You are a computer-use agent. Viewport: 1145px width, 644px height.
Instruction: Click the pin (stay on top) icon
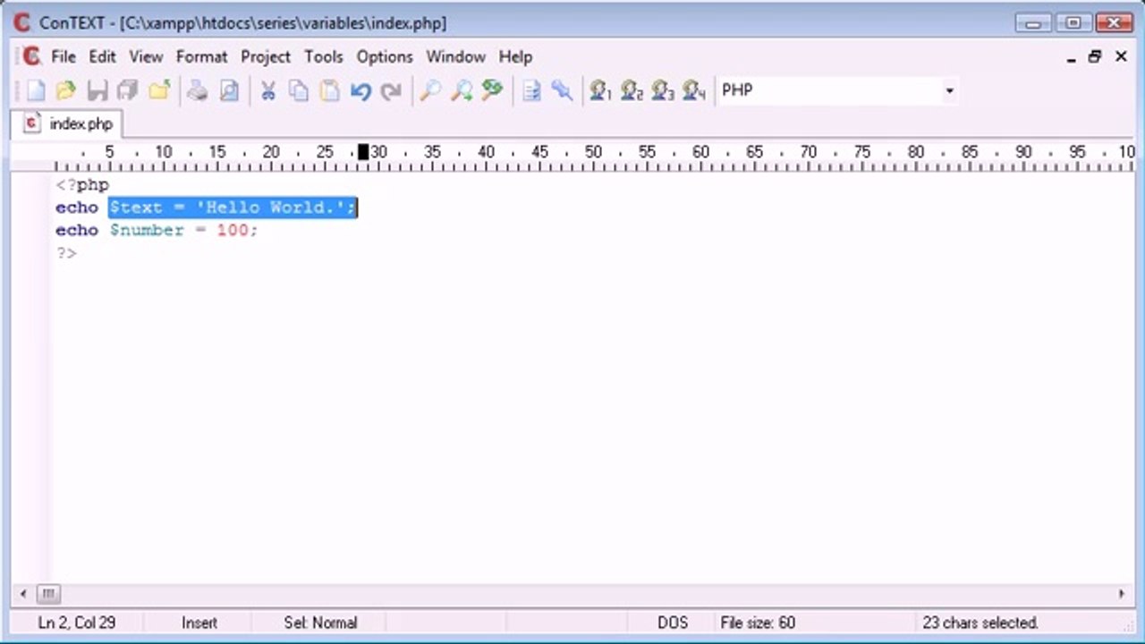(x=562, y=90)
